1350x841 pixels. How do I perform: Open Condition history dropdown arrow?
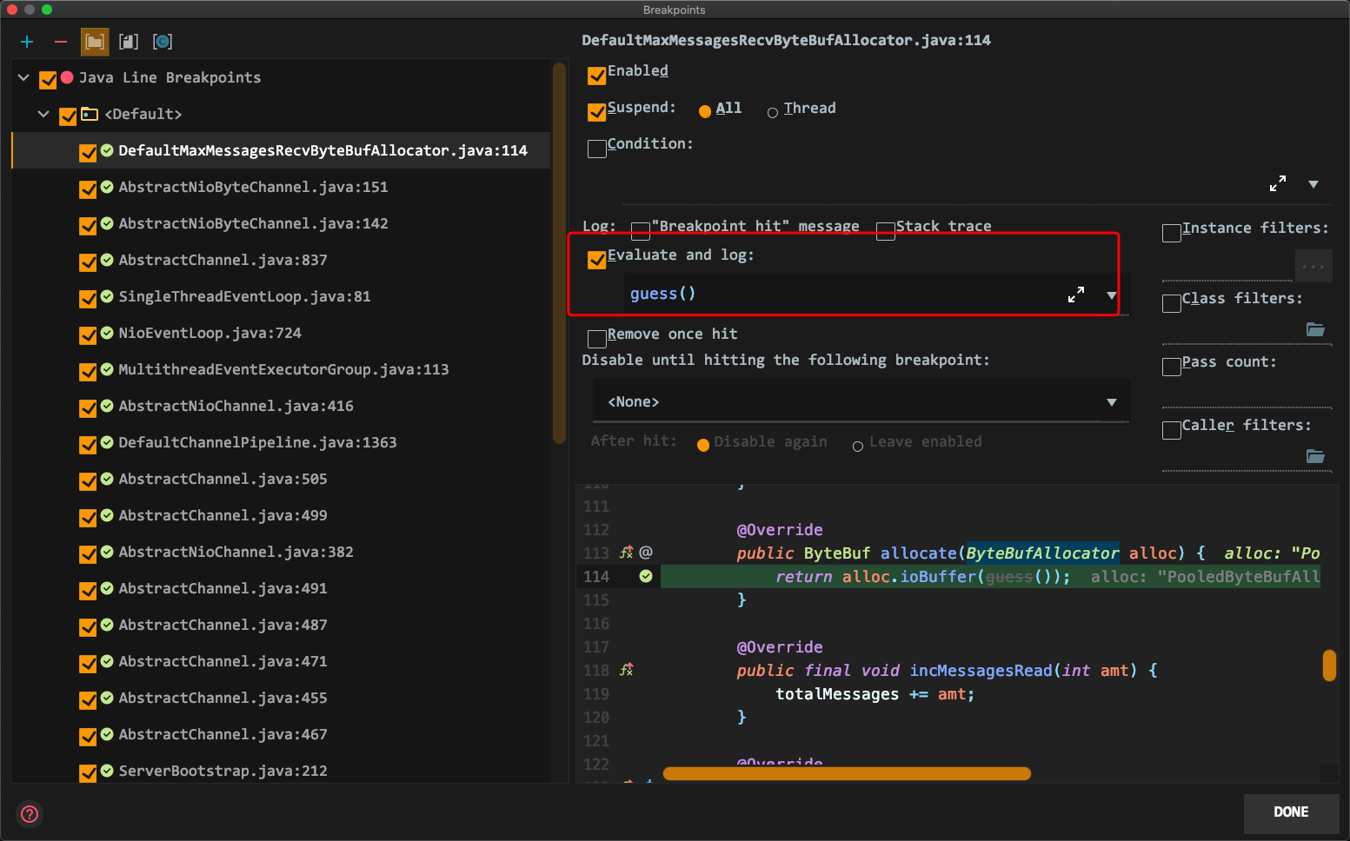pos(1313,184)
